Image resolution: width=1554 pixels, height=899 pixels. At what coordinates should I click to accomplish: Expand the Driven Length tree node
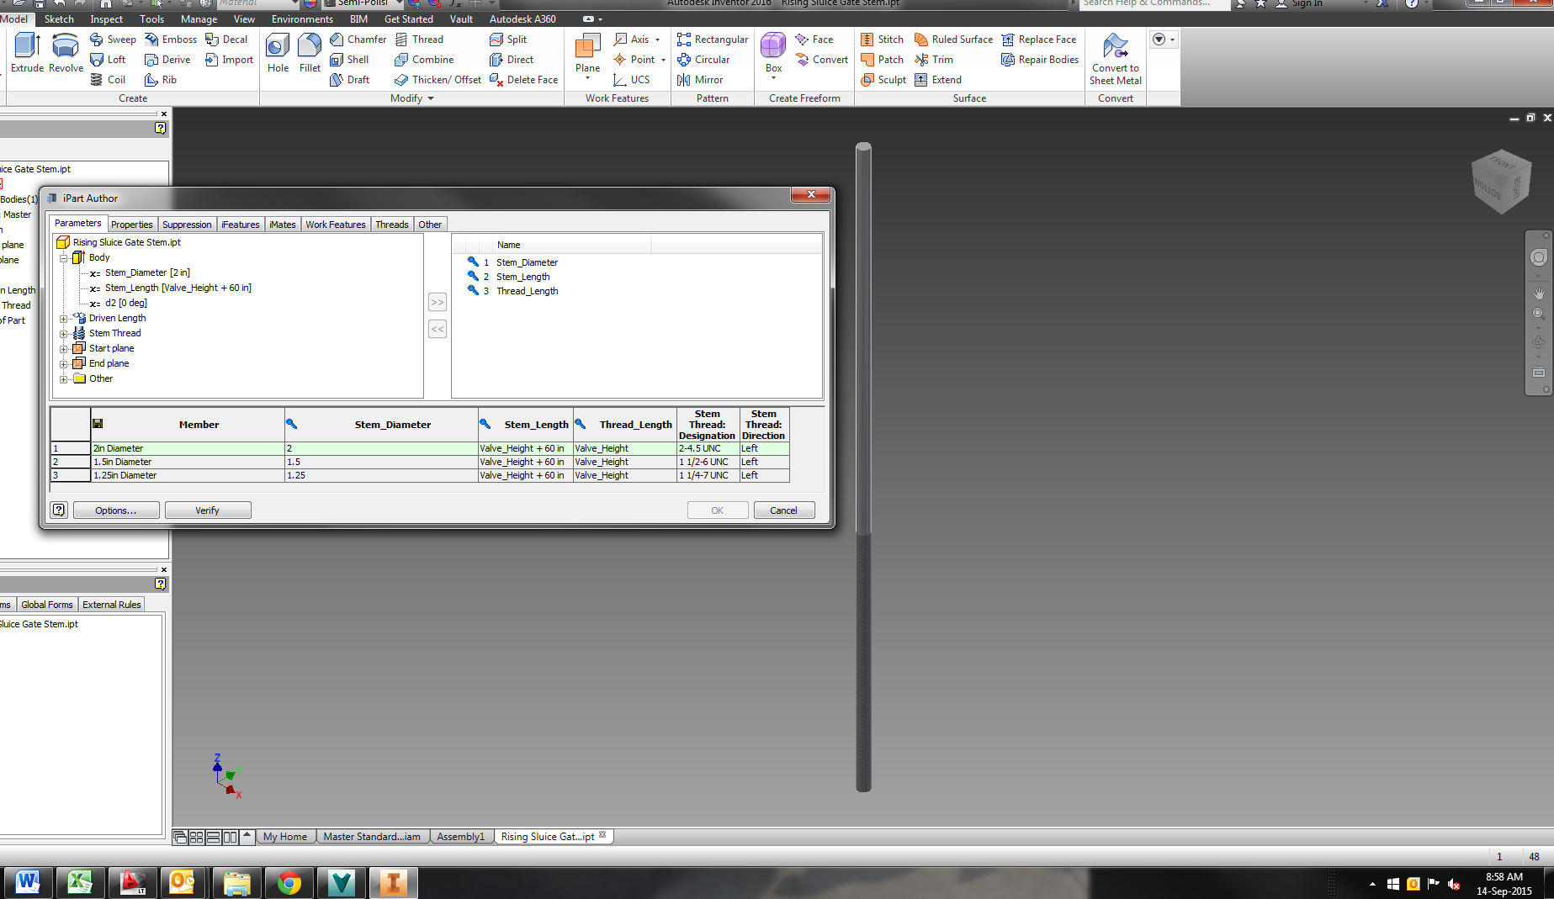64,318
